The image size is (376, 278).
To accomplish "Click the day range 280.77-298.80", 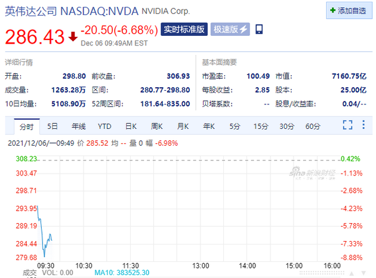I will 165,90.
